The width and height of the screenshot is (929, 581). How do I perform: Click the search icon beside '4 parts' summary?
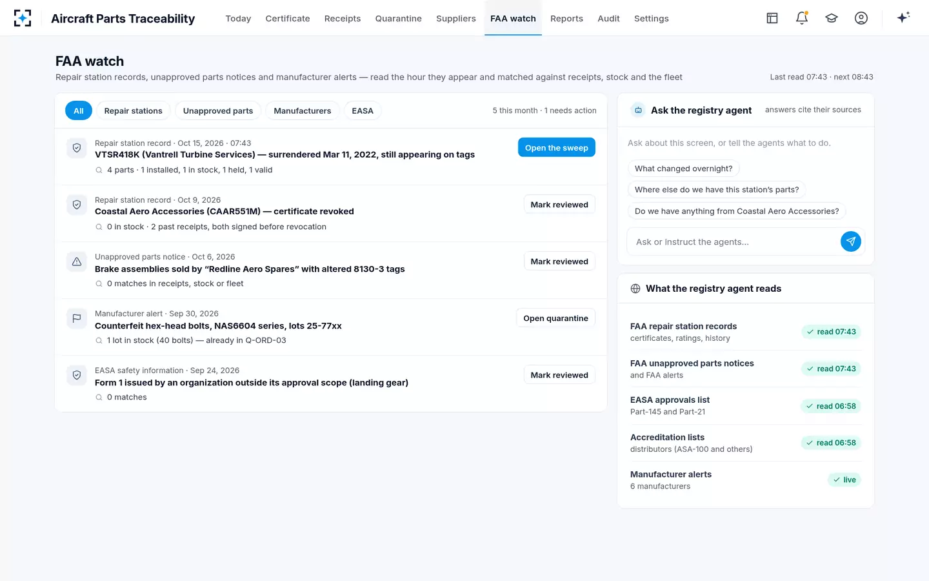click(99, 170)
